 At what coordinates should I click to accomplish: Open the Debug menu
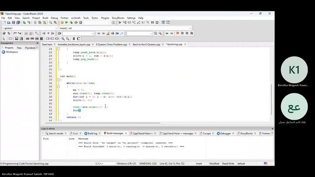click(x=54, y=18)
